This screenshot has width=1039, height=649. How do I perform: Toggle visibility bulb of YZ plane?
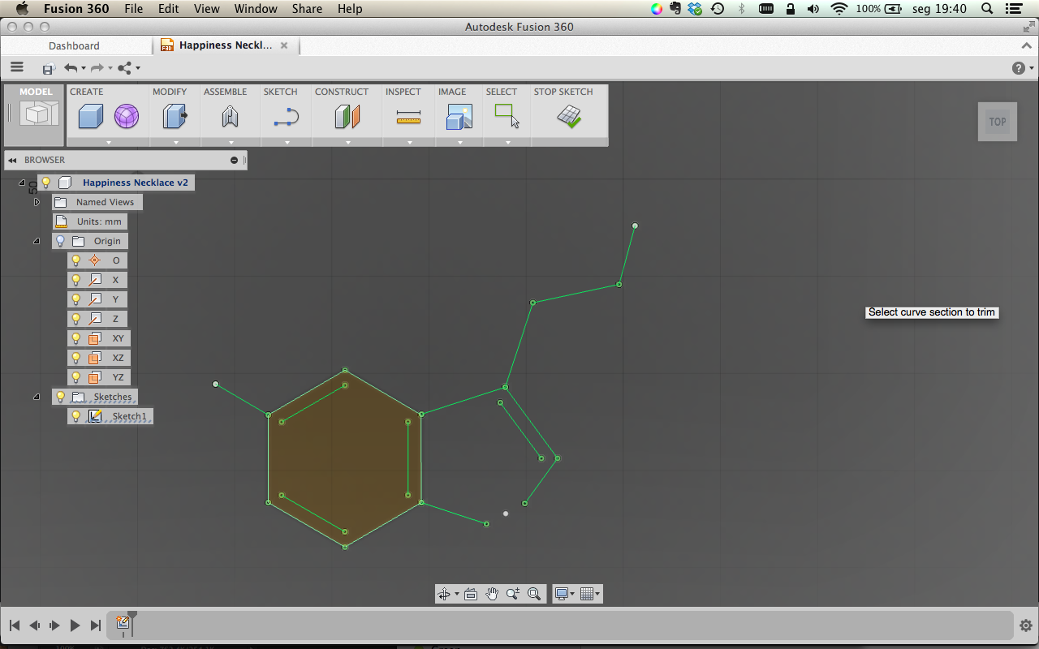(76, 377)
